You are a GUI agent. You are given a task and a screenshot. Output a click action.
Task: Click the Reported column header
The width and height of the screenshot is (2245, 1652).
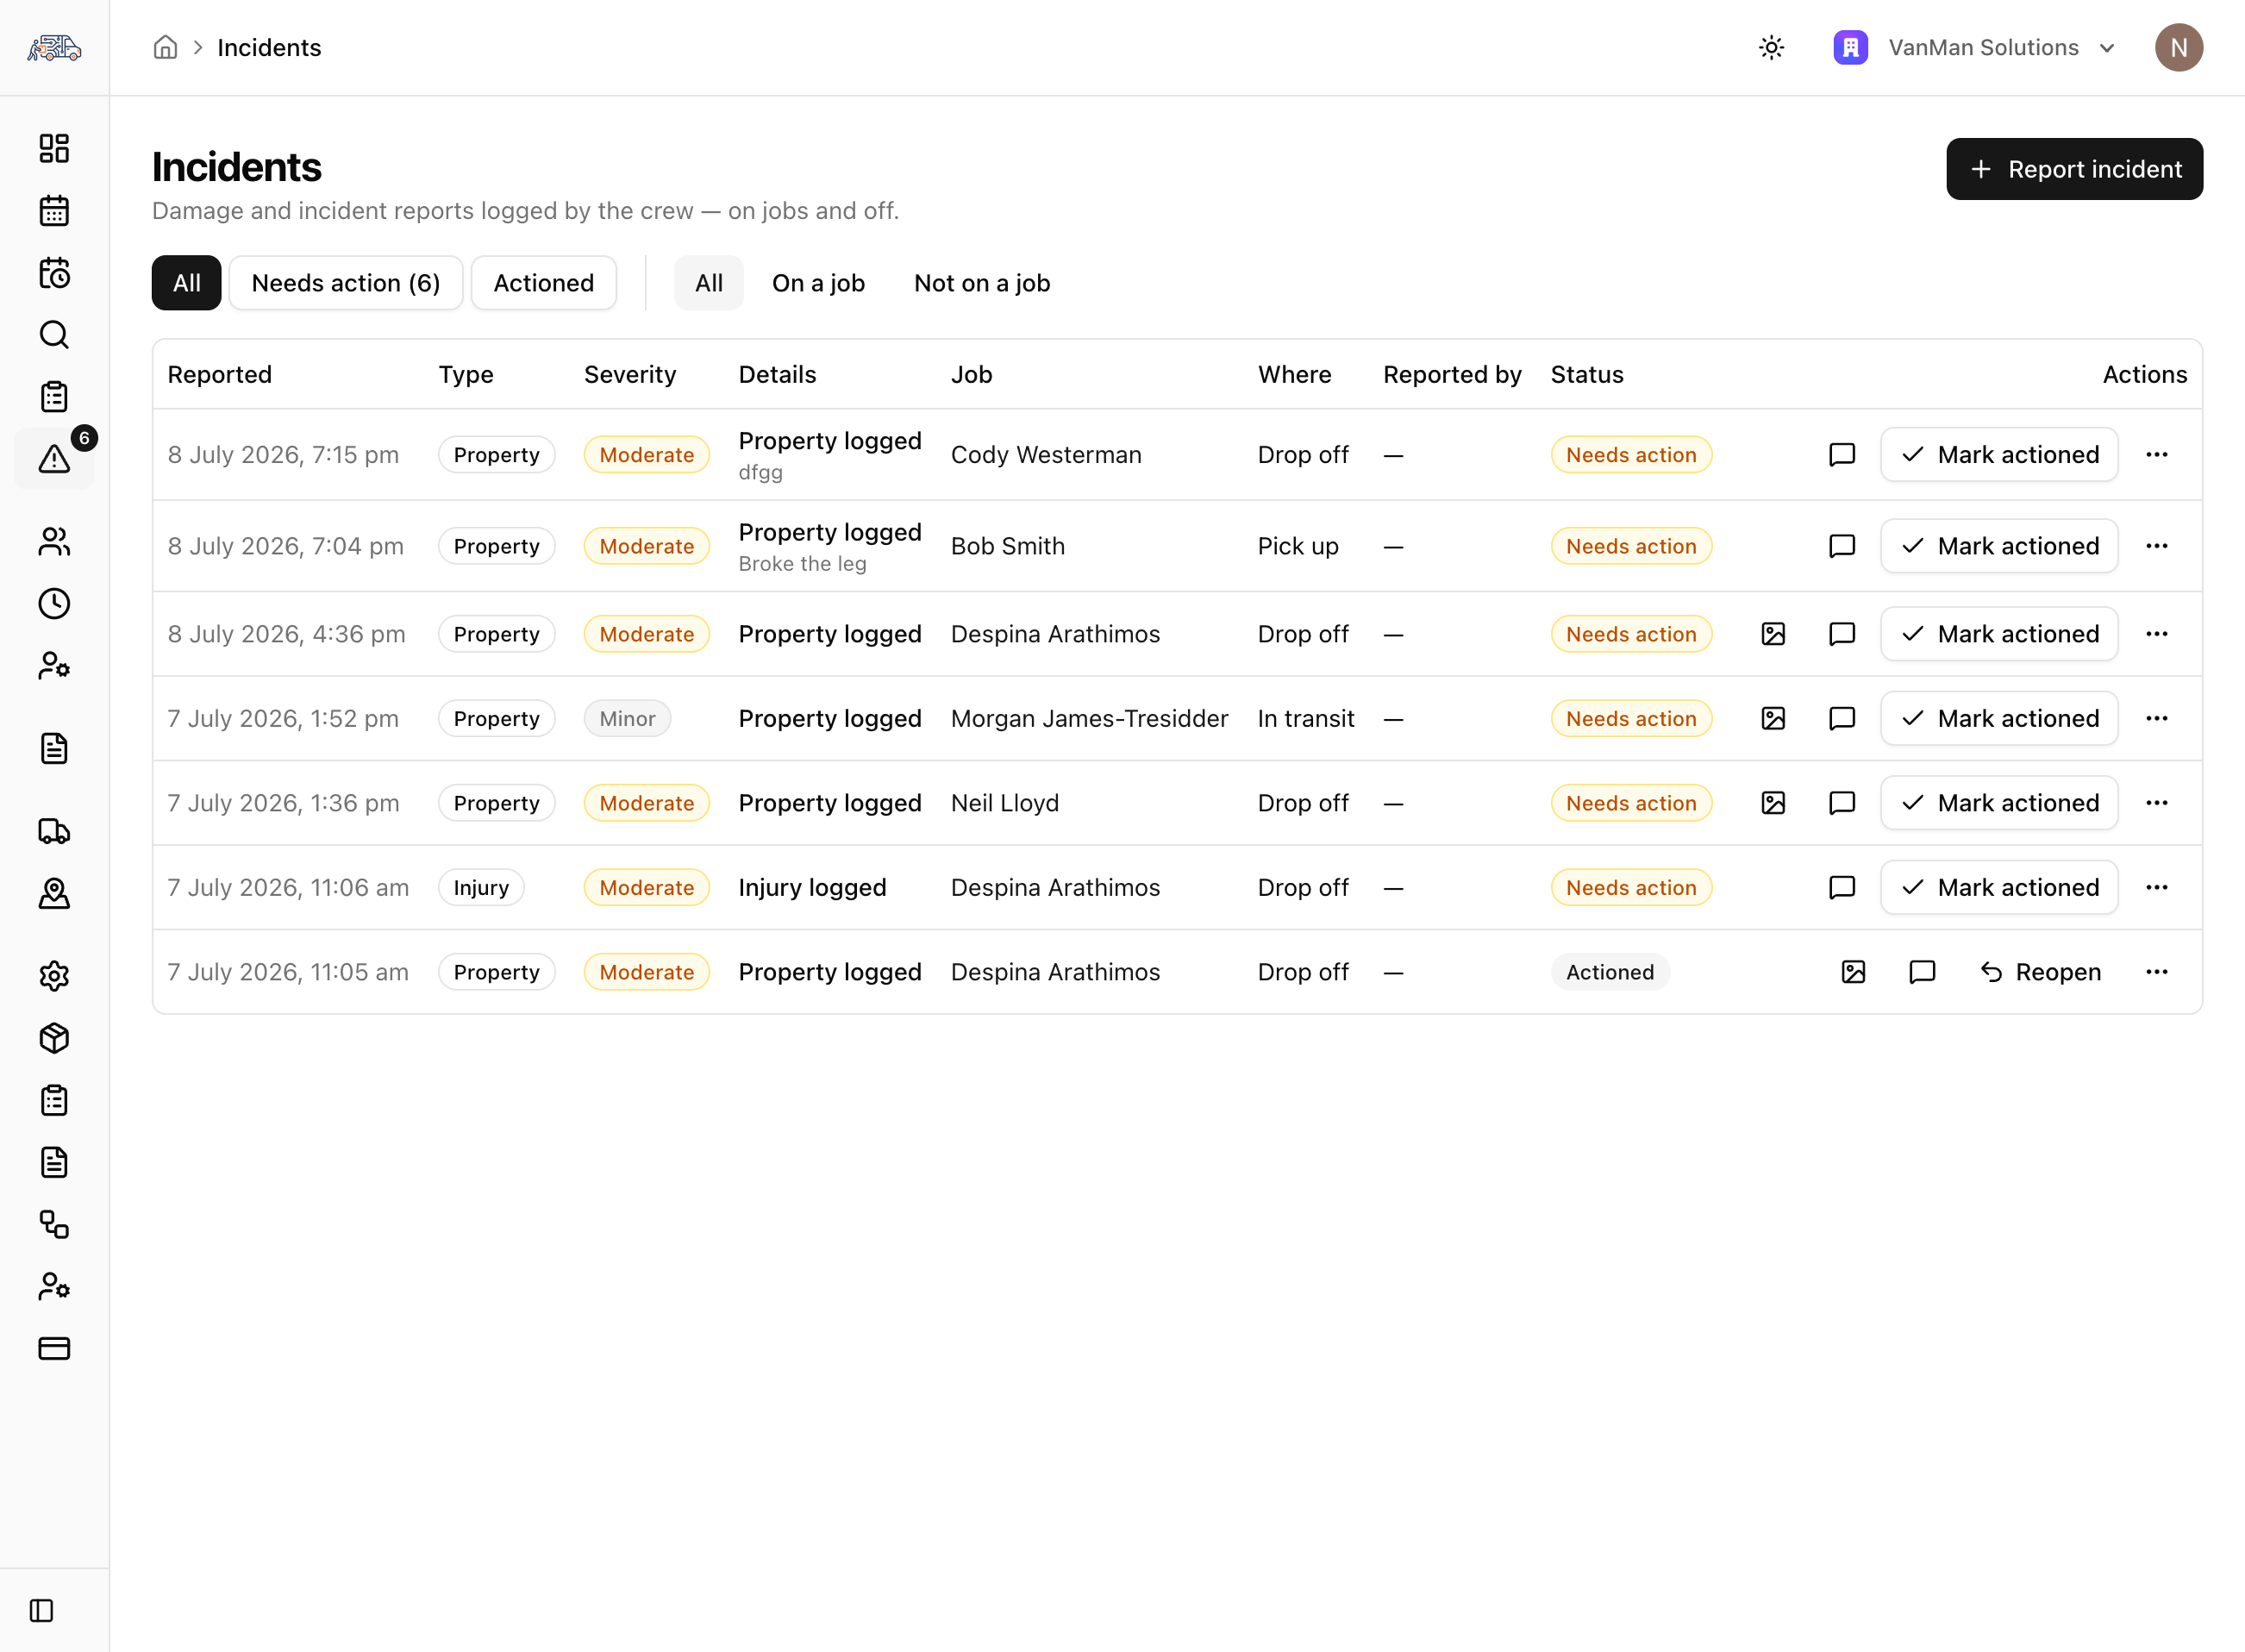click(x=219, y=374)
